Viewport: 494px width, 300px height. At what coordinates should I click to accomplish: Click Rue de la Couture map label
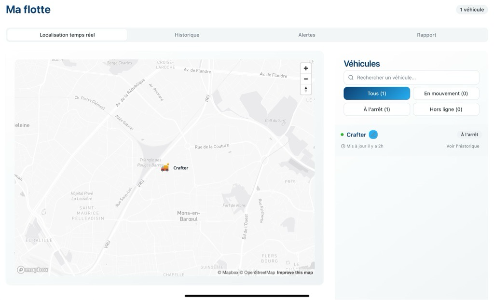pos(212,146)
